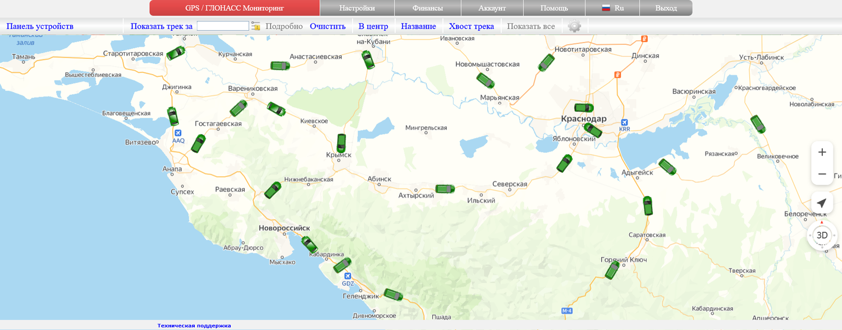Image resolution: width=842 pixels, height=330 pixels.
Task: Click the KRR airport icon
Action: click(625, 122)
